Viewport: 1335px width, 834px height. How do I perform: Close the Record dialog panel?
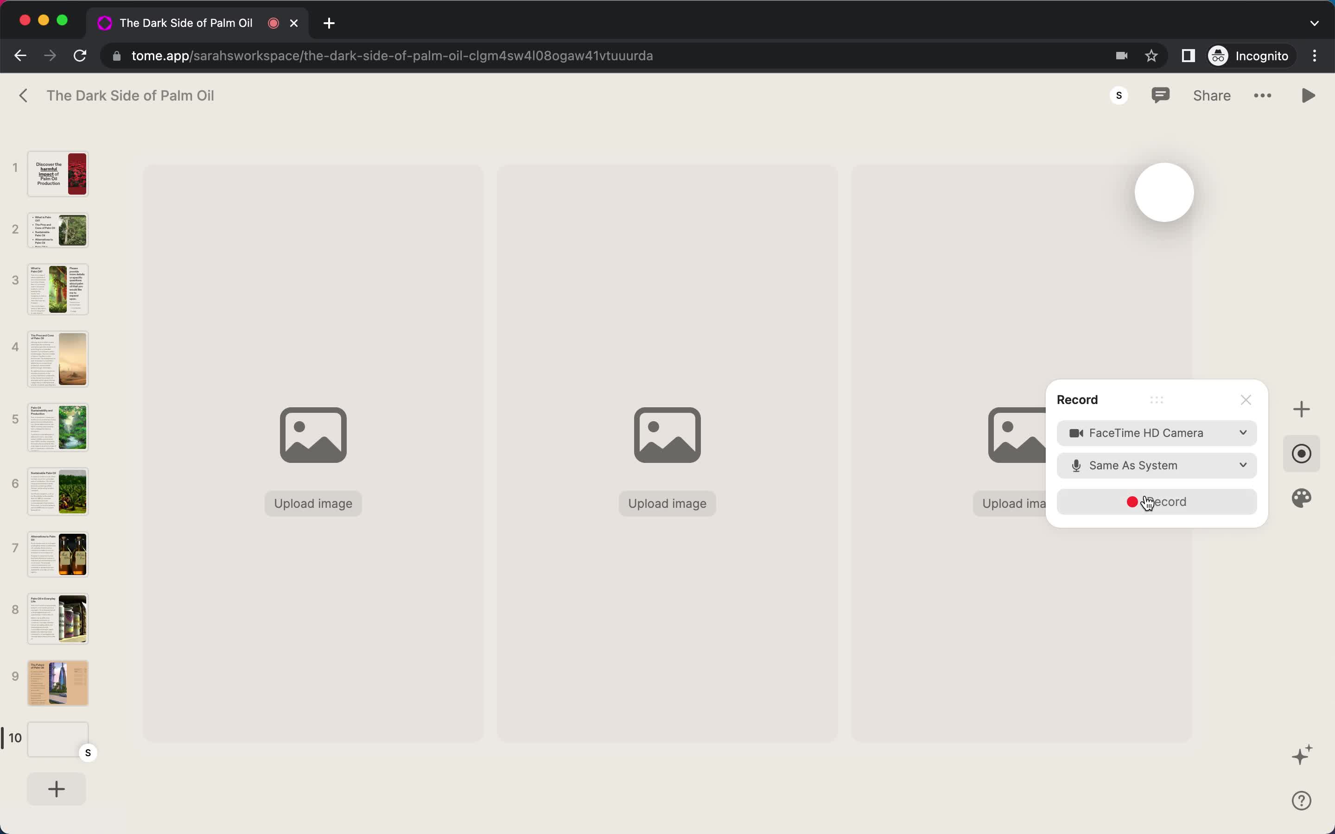pos(1246,400)
